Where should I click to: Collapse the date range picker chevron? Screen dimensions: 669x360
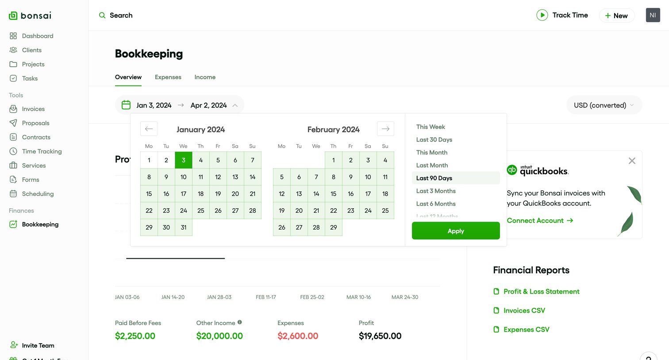[x=235, y=105]
